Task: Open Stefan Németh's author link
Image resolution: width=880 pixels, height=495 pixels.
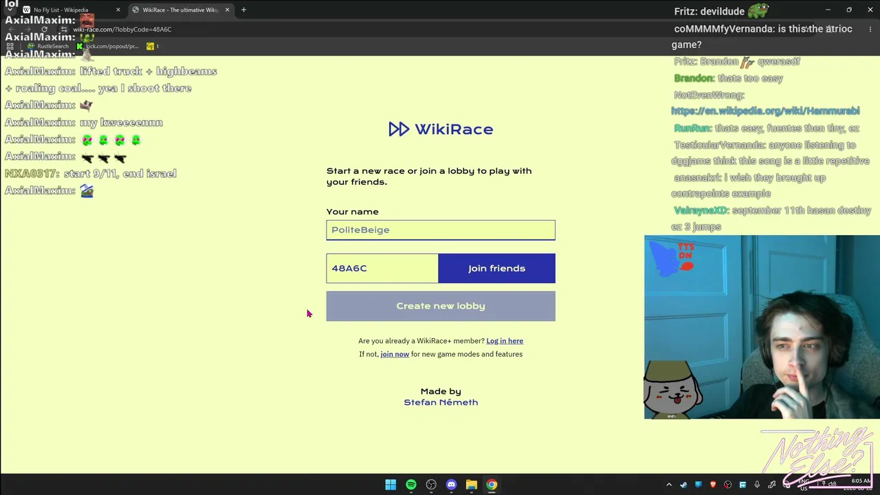Action: point(441,402)
